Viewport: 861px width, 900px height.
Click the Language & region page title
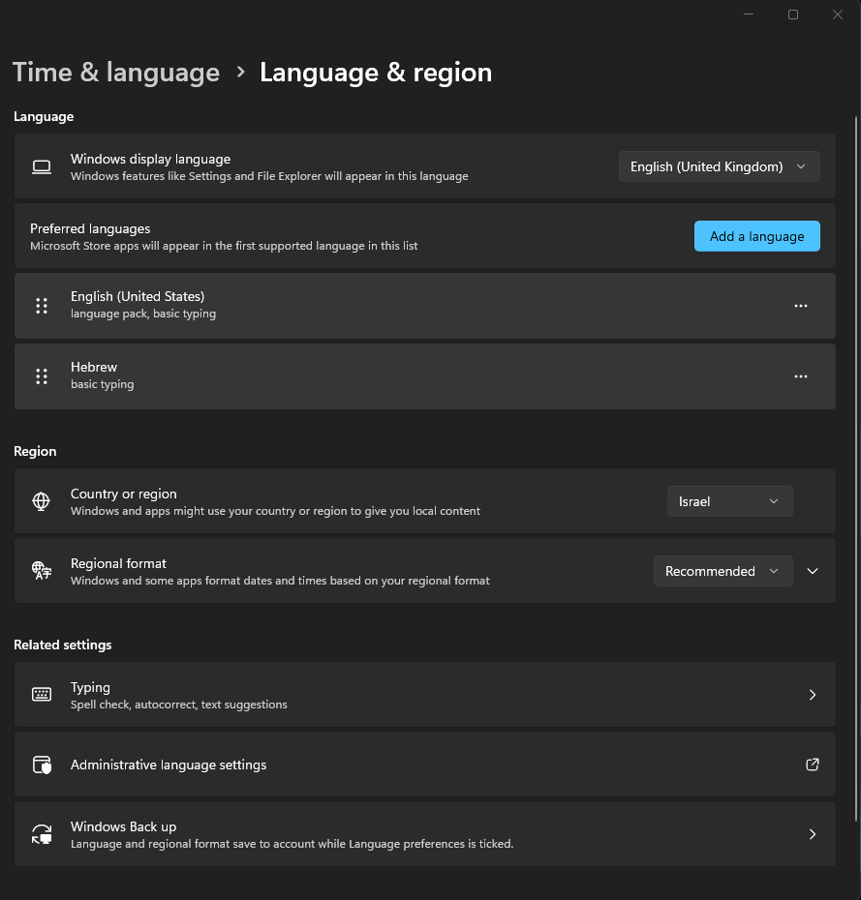pyautogui.click(x=376, y=73)
